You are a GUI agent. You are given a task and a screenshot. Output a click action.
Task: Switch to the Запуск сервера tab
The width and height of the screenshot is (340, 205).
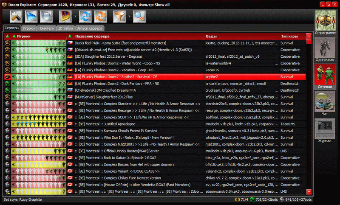tap(90, 28)
